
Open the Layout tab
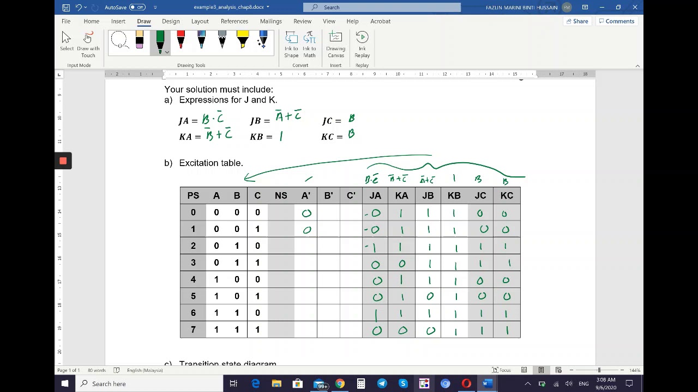[200, 21]
